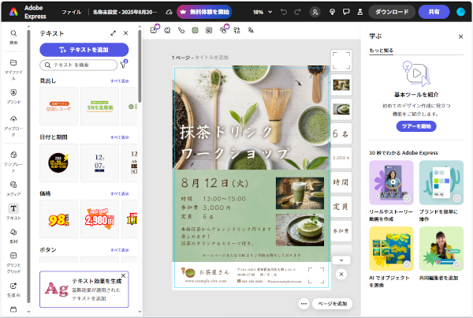The height and width of the screenshot is (318, 473).
Task: Show all 価格 templates via すべて表示
Action: (120, 193)
